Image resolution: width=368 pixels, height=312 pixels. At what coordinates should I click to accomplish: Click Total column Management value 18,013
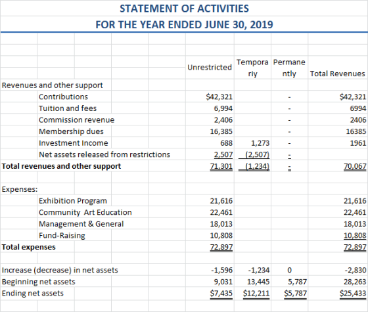pos(355,224)
